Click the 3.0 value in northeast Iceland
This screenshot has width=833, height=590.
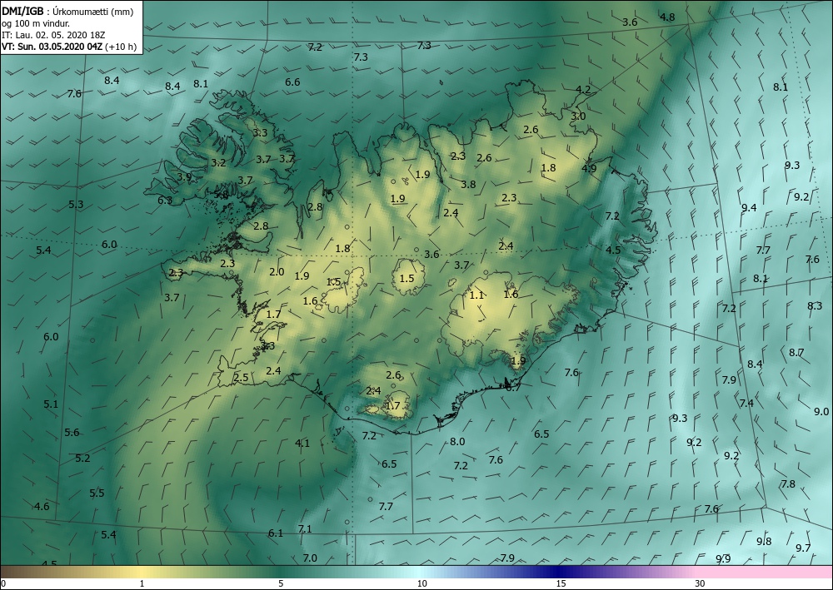click(x=578, y=116)
